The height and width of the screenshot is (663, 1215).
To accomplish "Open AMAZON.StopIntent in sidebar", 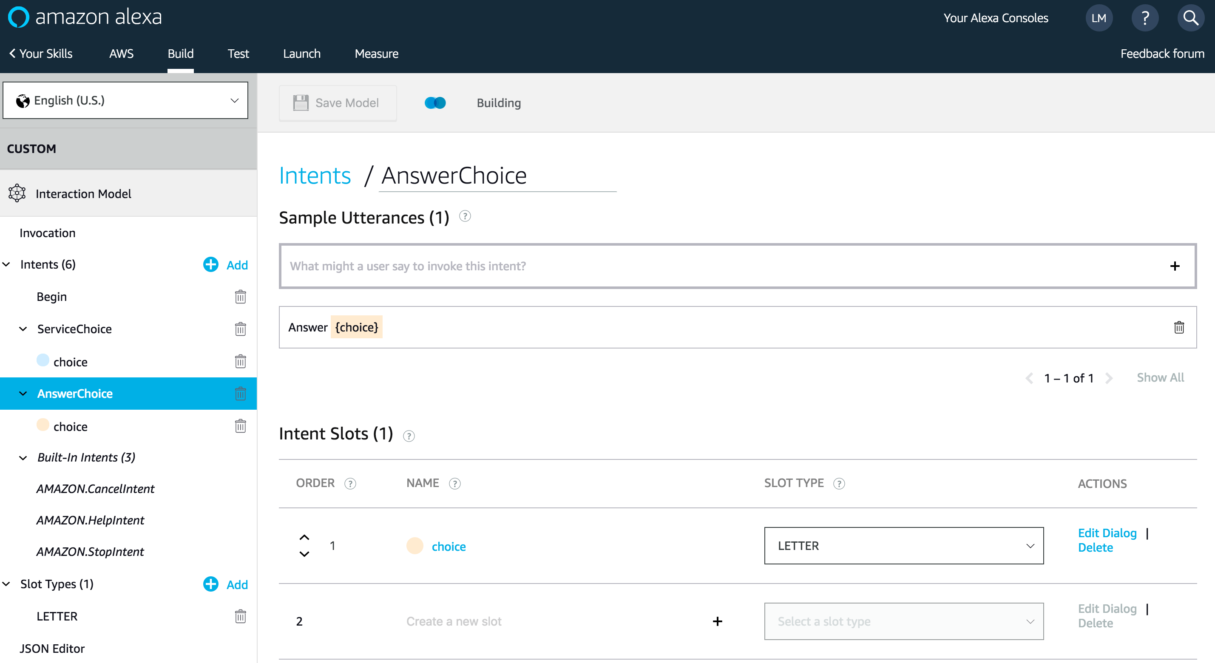I will pyautogui.click(x=90, y=552).
